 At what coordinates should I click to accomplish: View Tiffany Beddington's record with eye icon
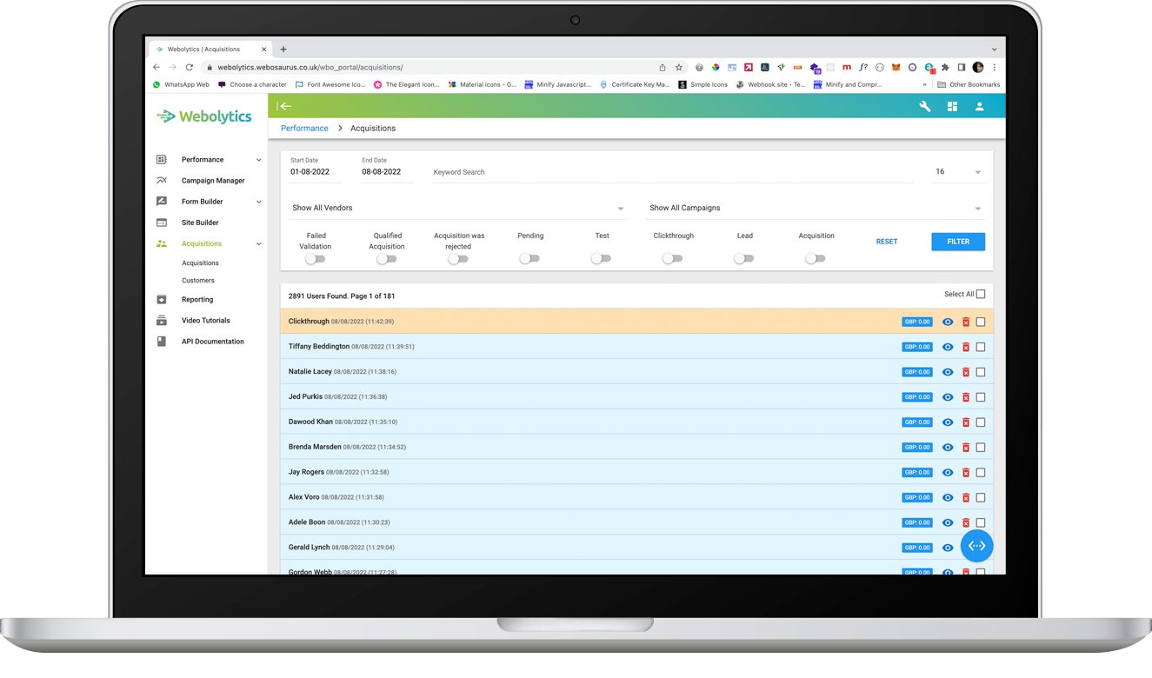[948, 347]
